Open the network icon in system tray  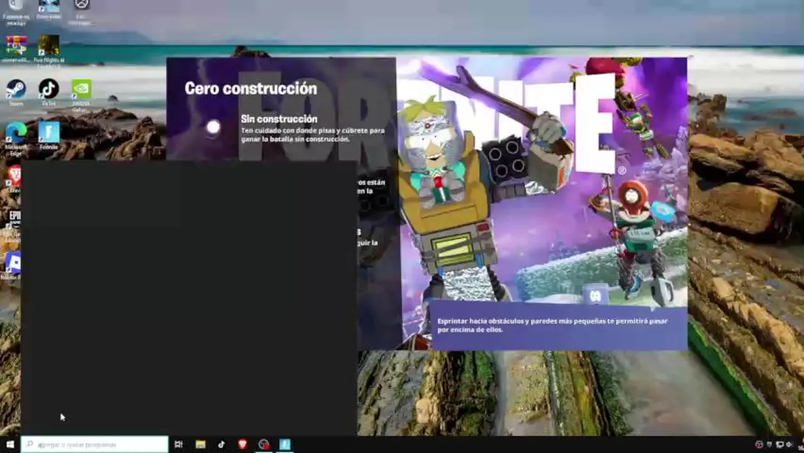coord(779,445)
